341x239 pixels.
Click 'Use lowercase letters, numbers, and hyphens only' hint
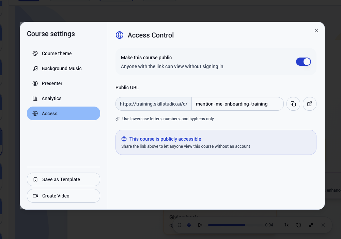tap(168, 119)
